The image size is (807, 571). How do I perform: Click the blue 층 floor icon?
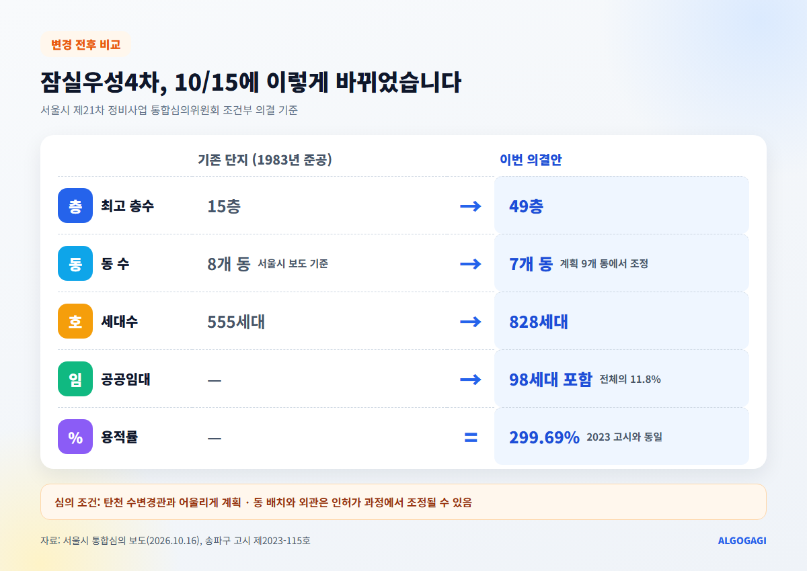click(75, 206)
